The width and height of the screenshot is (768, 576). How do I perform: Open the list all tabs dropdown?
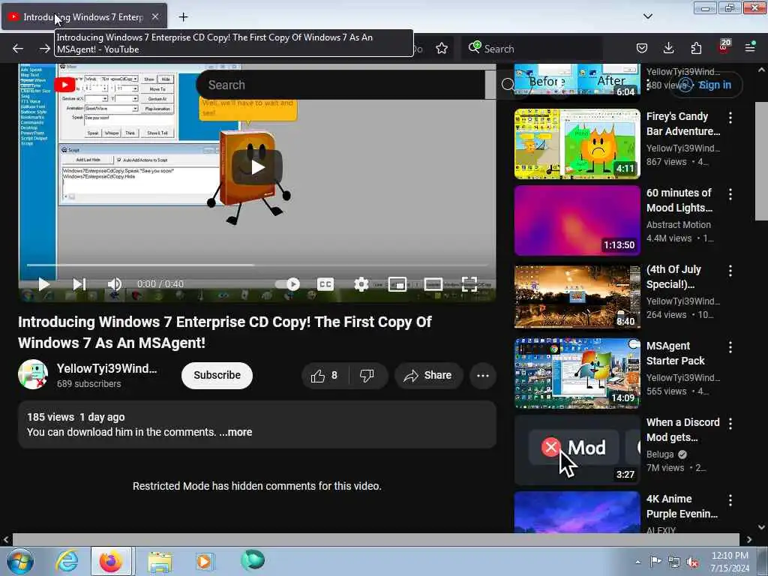point(647,16)
